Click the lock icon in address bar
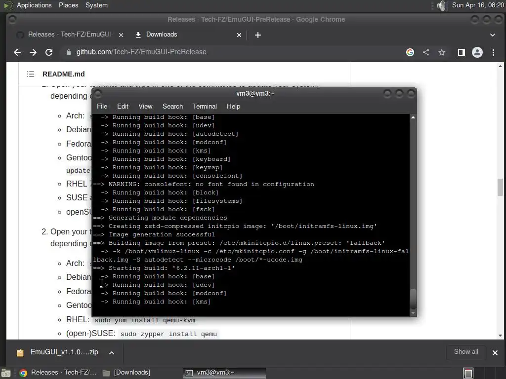 tap(68, 52)
